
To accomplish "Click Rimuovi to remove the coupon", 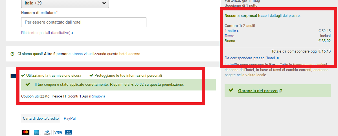I will [97, 96].
